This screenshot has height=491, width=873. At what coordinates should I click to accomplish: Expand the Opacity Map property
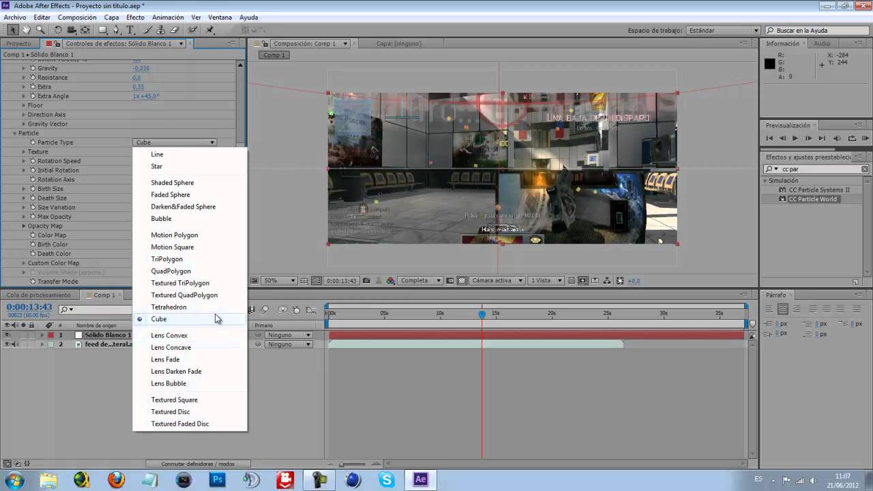[24, 226]
